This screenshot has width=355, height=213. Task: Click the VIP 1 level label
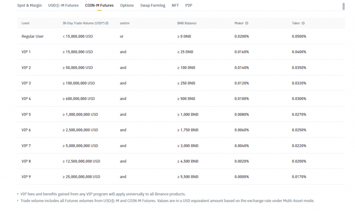26,52
